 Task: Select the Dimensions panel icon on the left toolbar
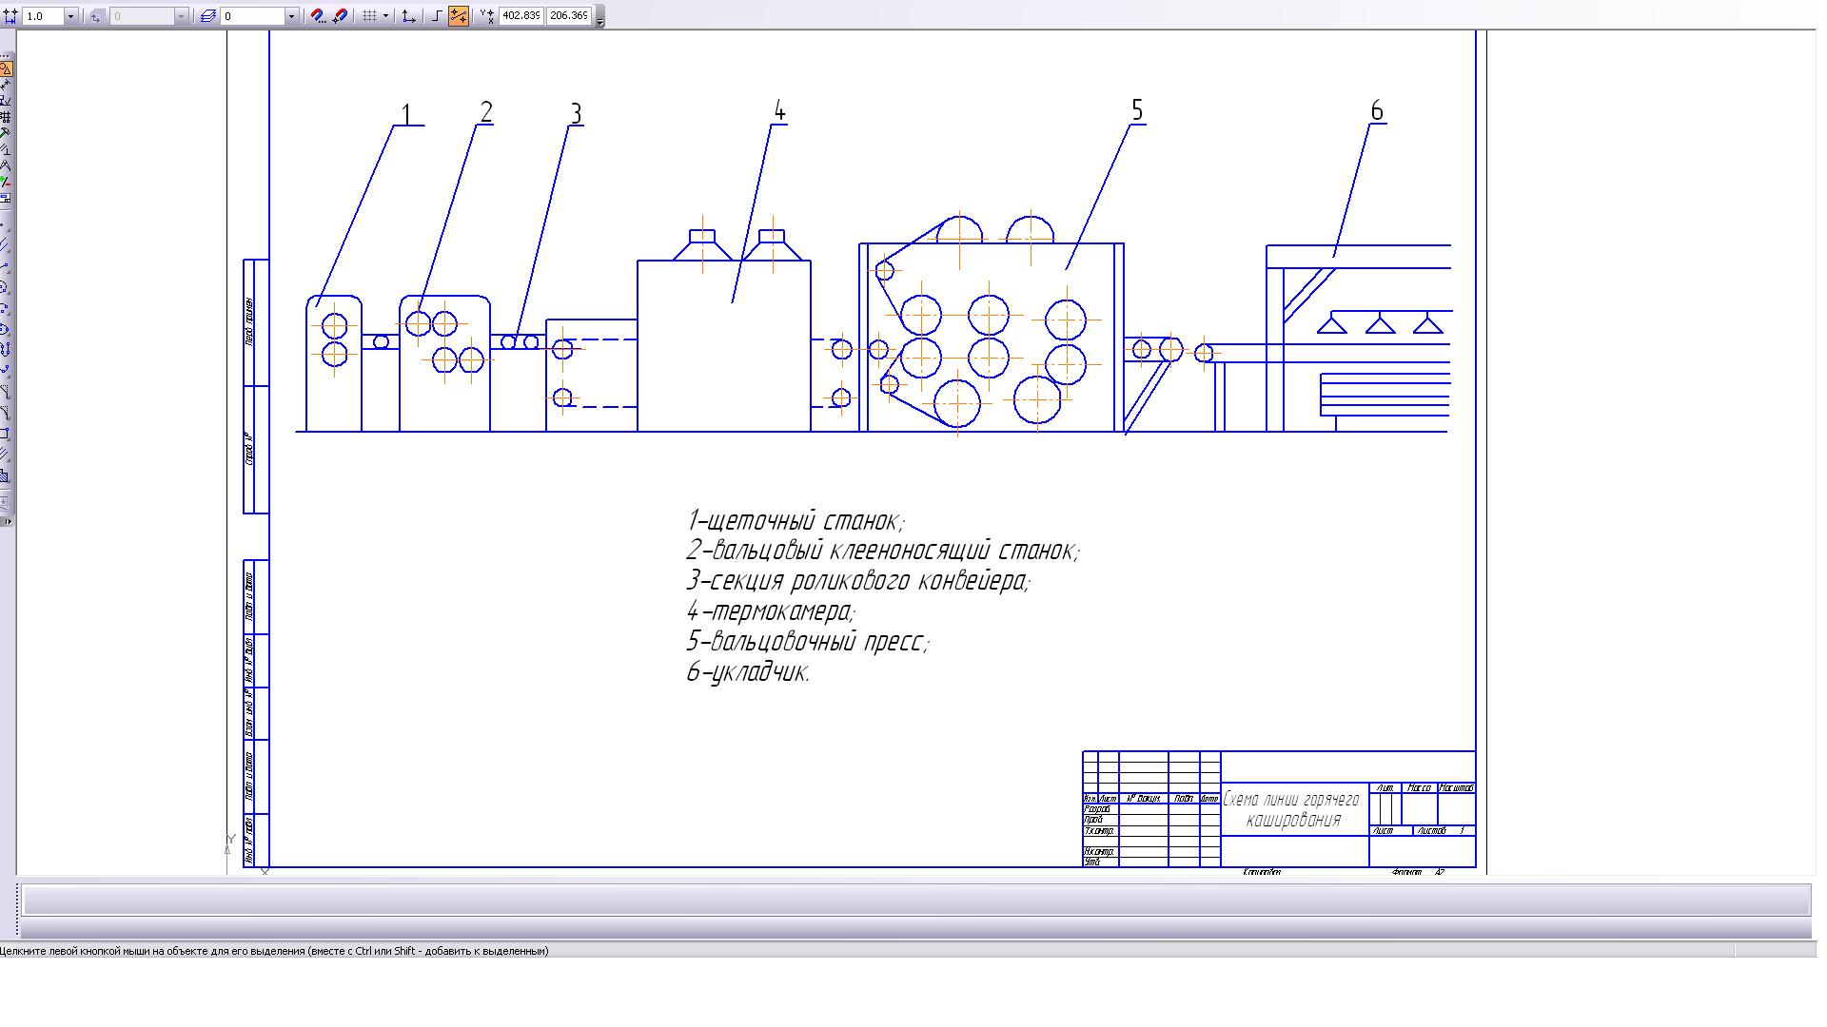pyautogui.click(x=5, y=85)
